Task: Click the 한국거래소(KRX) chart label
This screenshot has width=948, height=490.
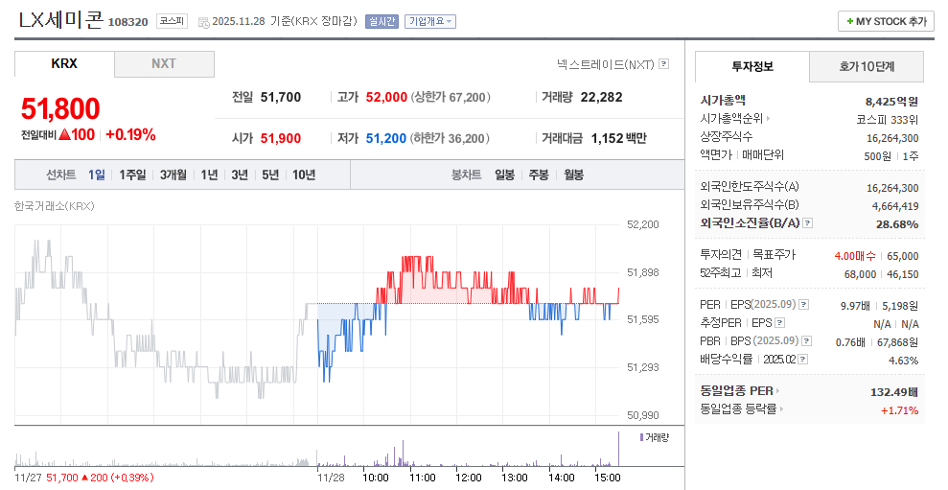Action: pos(55,206)
